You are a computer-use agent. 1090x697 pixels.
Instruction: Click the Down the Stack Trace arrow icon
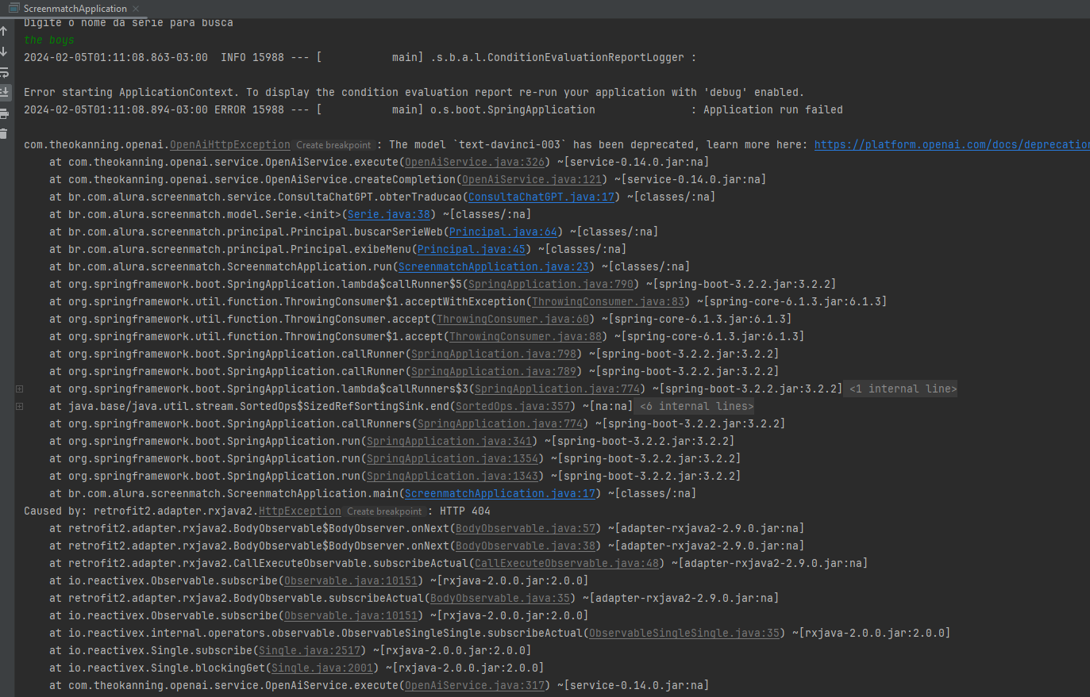click(x=4, y=52)
